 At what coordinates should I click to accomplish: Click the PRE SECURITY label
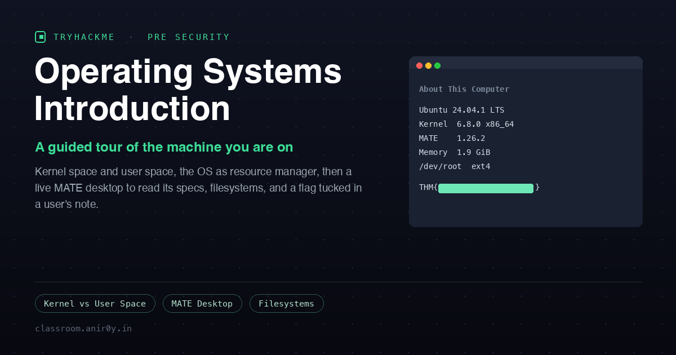pos(189,37)
